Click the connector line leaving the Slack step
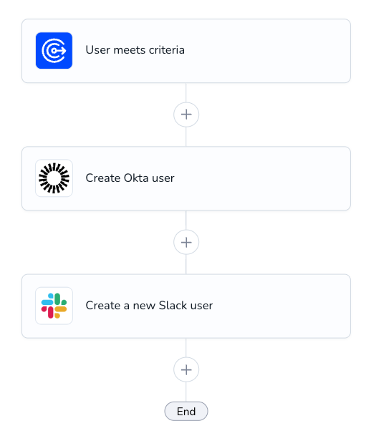 pyautogui.click(x=186, y=348)
